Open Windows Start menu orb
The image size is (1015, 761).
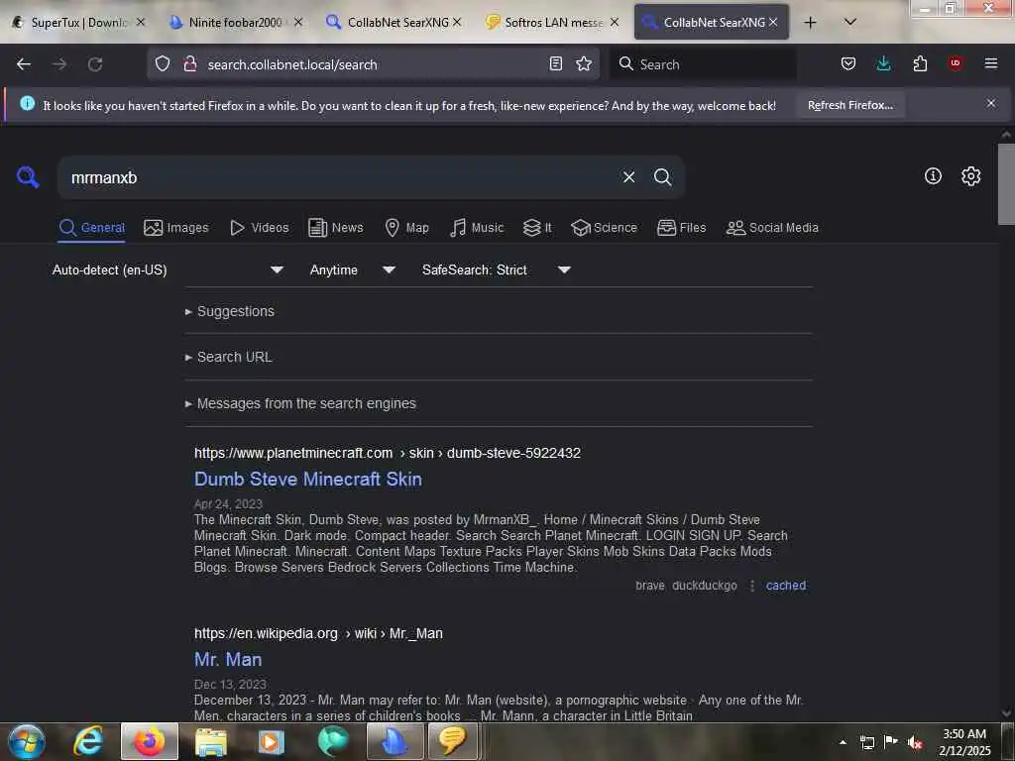tap(26, 741)
